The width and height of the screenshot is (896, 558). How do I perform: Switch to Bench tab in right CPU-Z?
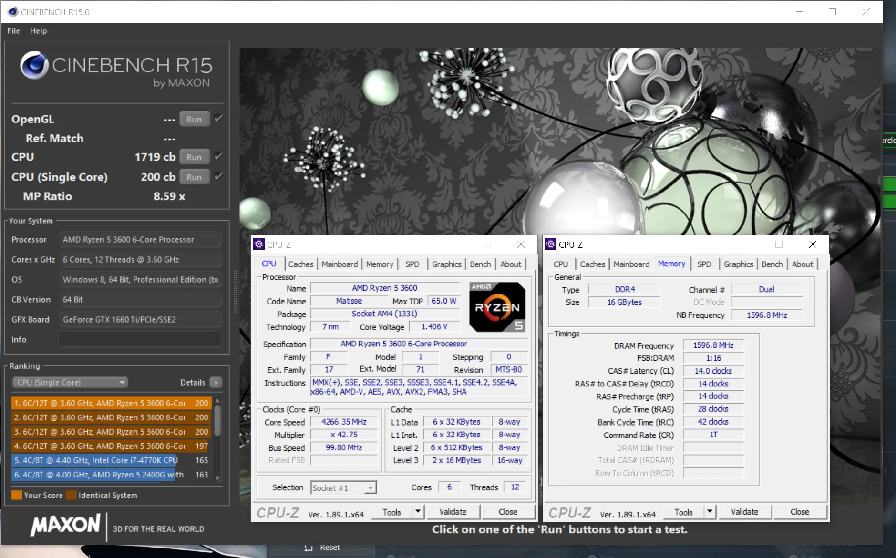coord(772,264)
